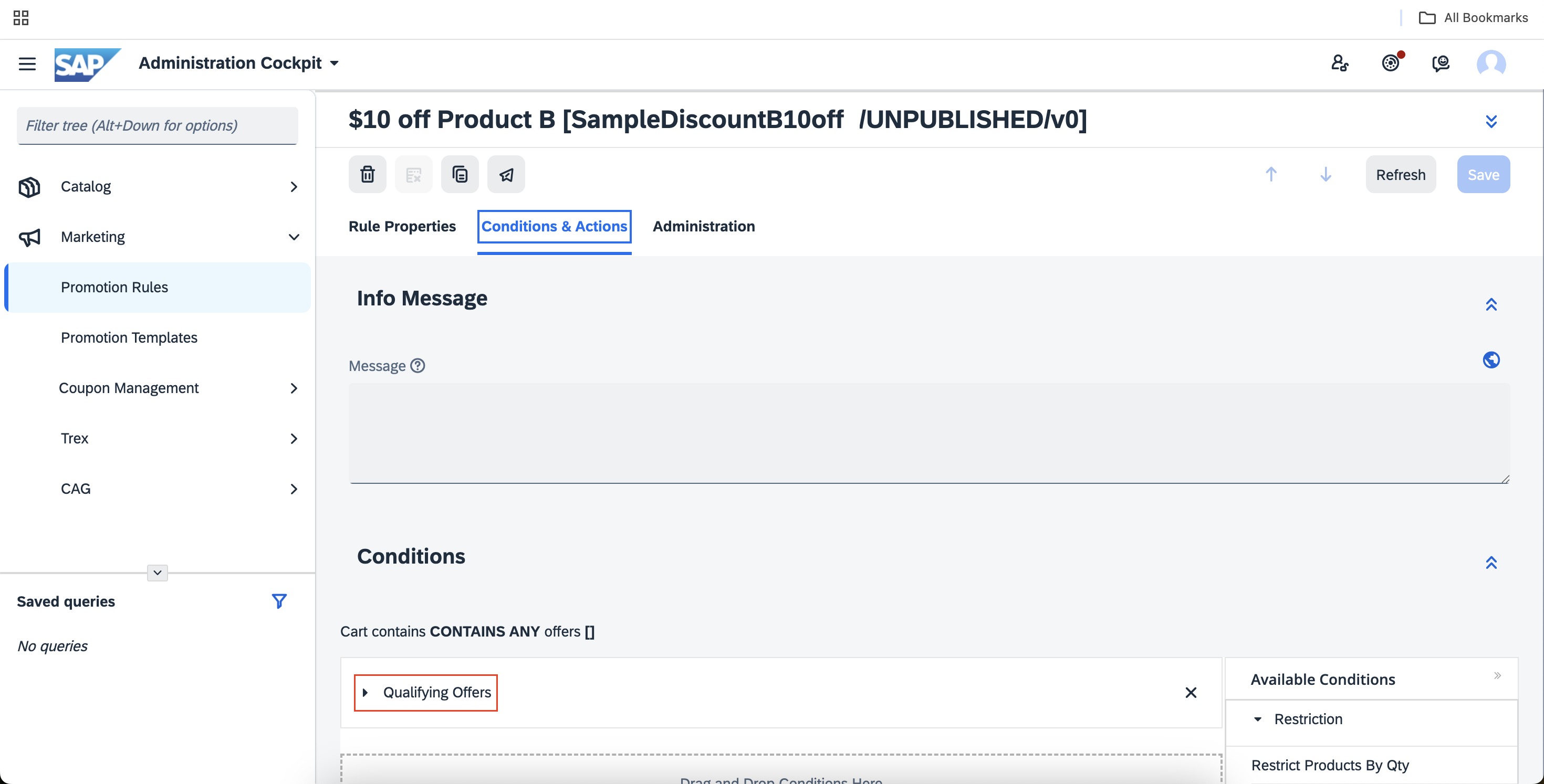
Task: Select Restrict Products By Qty condition
Action: [x=1330, y=766]
